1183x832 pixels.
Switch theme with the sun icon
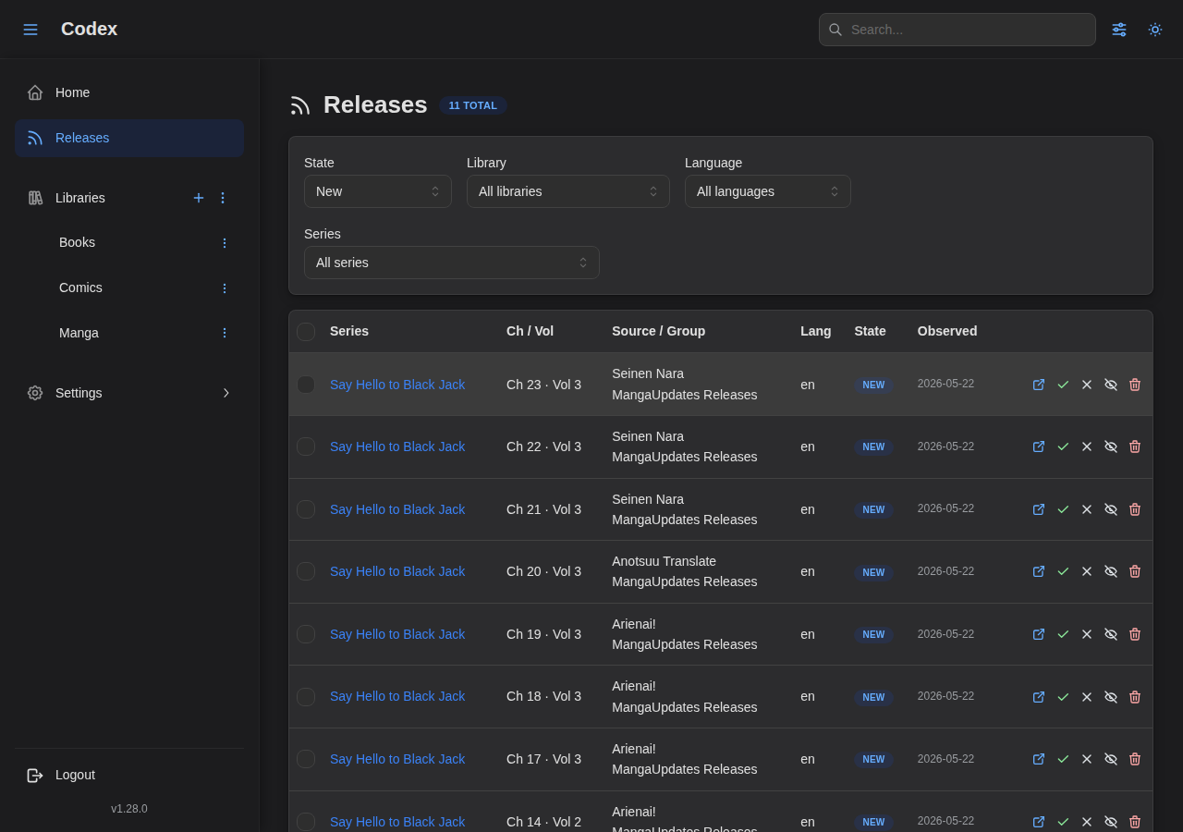tap(1155, 30)
